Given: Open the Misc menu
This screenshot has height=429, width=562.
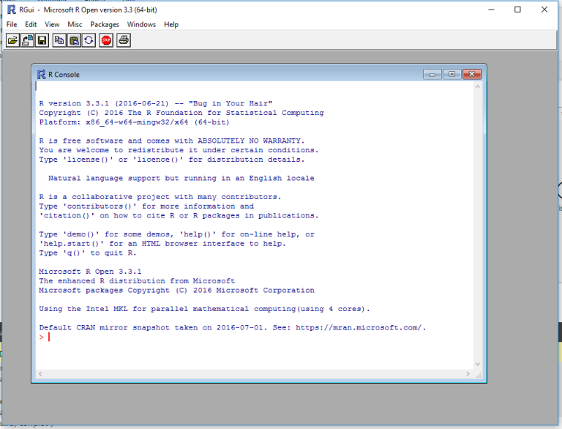Looking at the screenshot, I should click(x=75, y=24).
